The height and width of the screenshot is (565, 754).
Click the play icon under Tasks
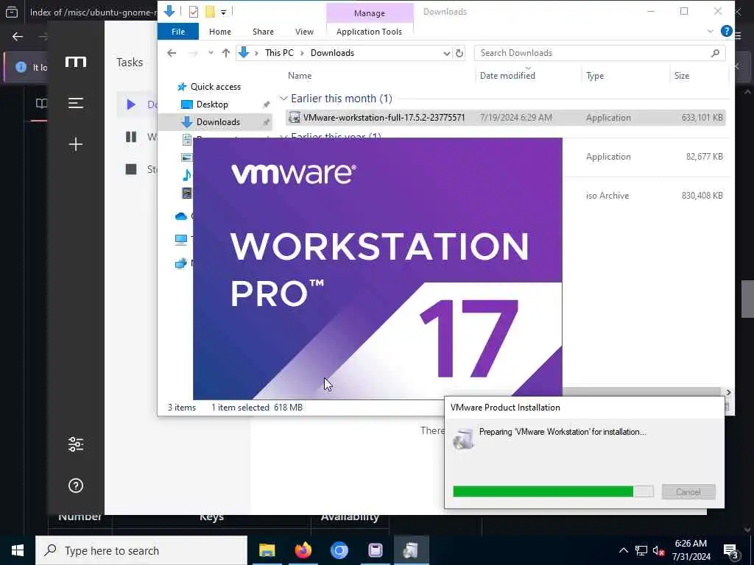[x=131, y=104]
